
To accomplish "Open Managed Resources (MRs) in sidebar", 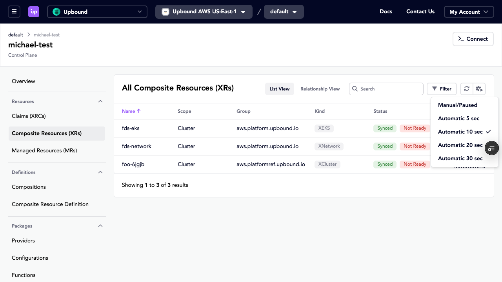I will point(44,151).
